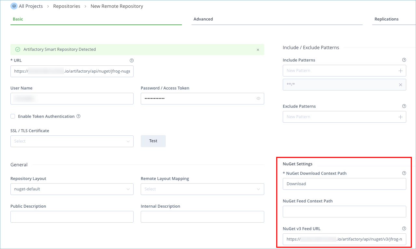This screenshot has height=249, width=416.
Task: Open the Repository Layout dropdown
Action: 72,189
